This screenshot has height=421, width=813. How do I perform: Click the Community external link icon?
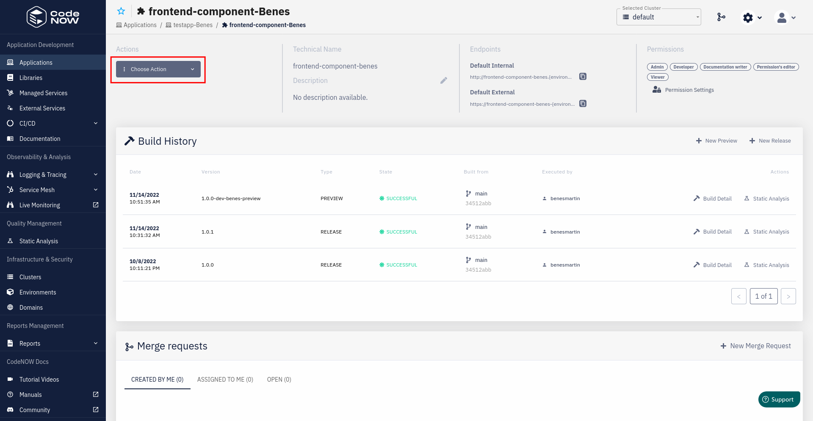[96, 410]
